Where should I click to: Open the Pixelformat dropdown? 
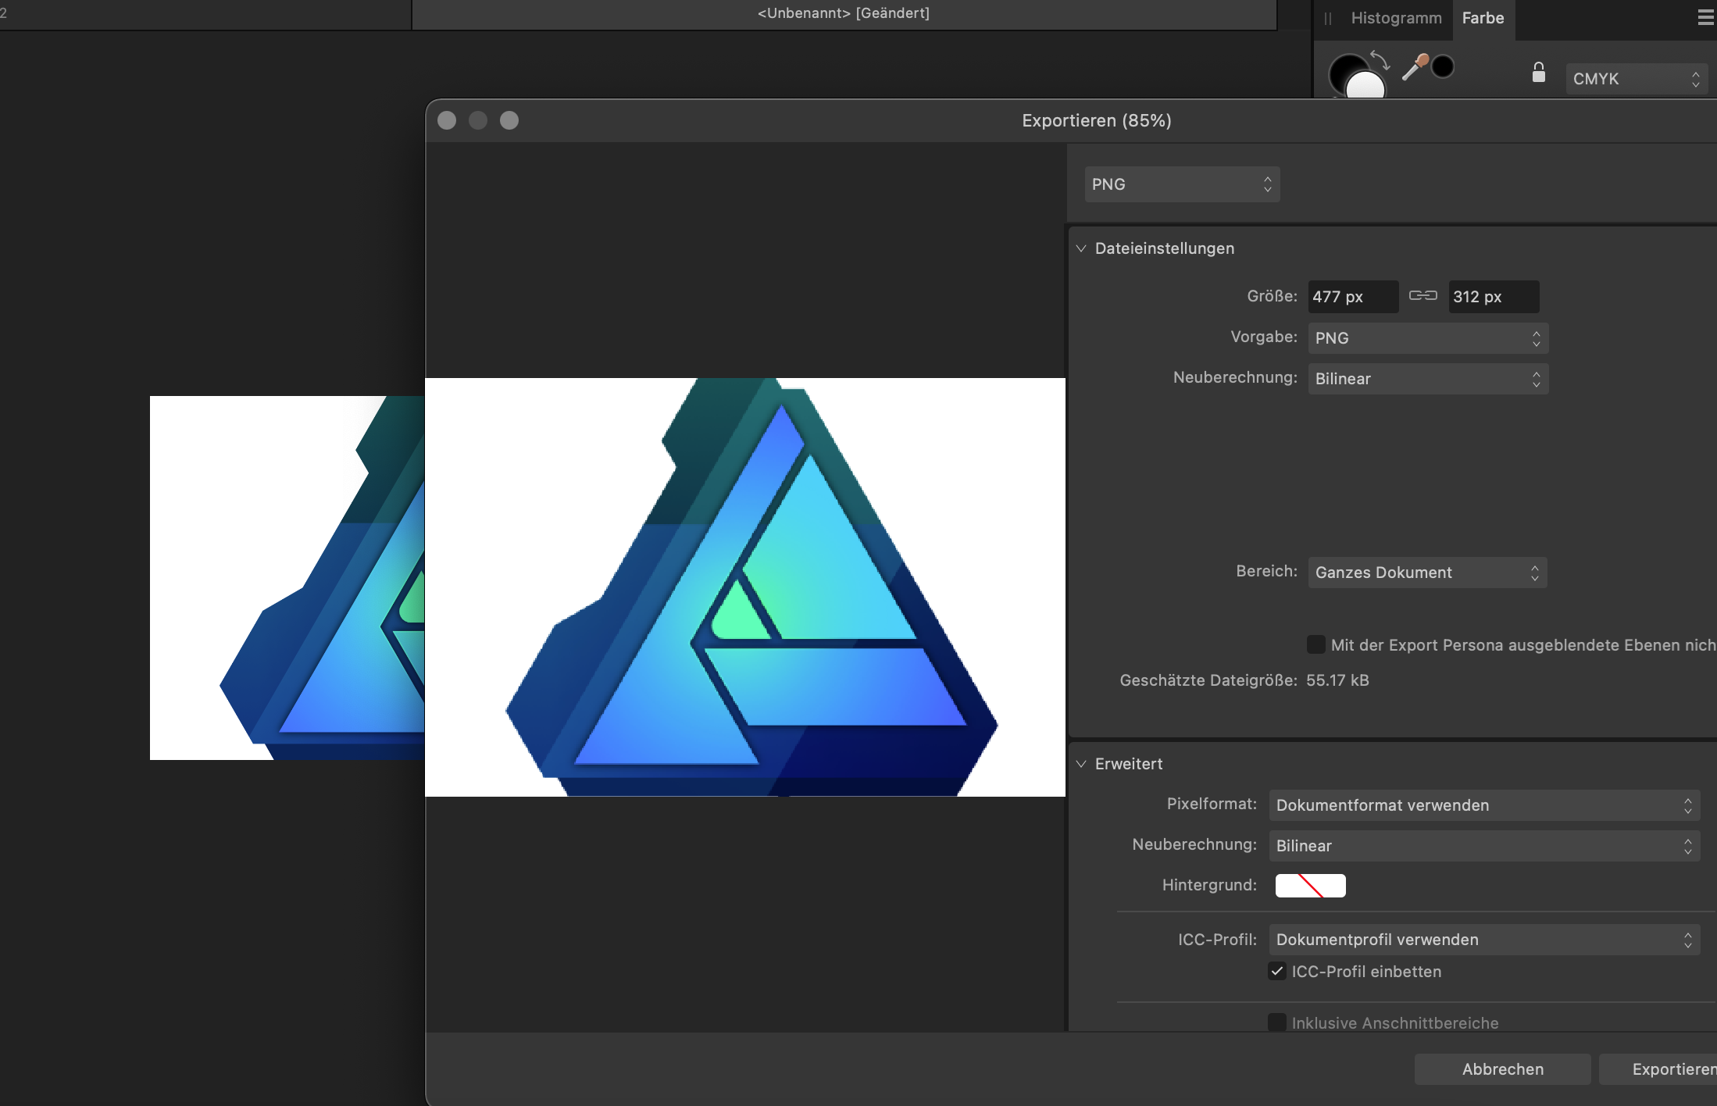[x=1484, y=805]
